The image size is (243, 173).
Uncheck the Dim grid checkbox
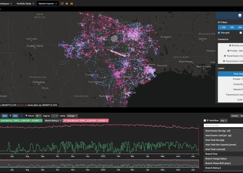[x=219, y=33]
